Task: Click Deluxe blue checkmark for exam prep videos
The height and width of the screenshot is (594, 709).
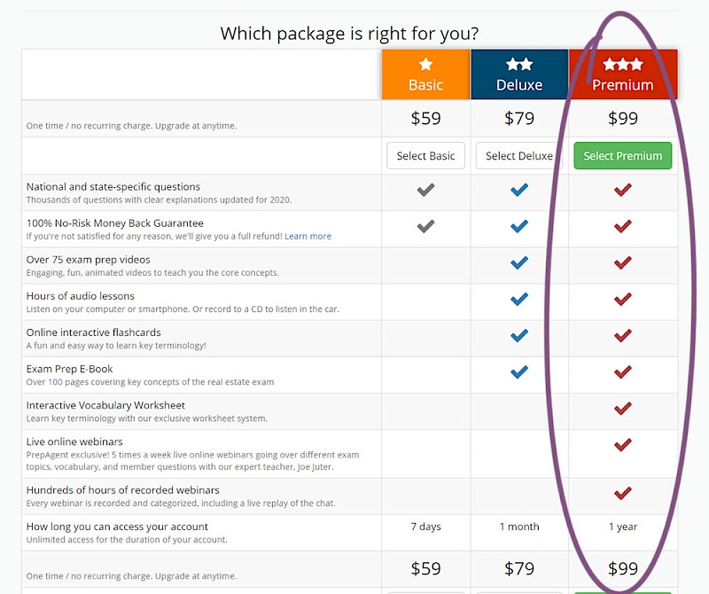Action: (x=519, y=262)
